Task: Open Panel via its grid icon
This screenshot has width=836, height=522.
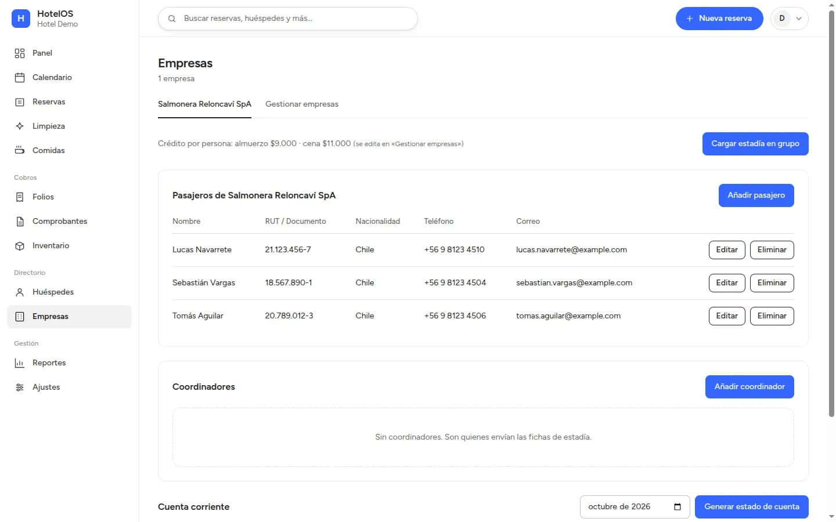Action: pyautogui.click(x=20, y=53)
